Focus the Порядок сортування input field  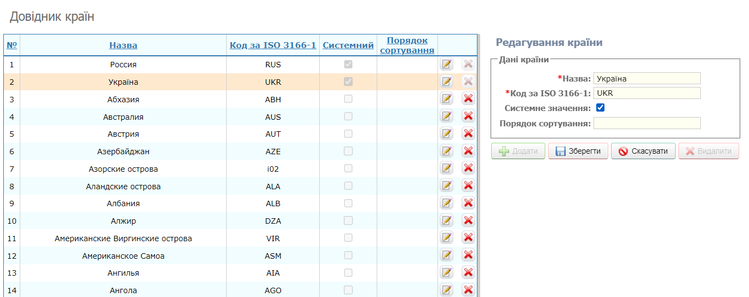click(647, 123)
